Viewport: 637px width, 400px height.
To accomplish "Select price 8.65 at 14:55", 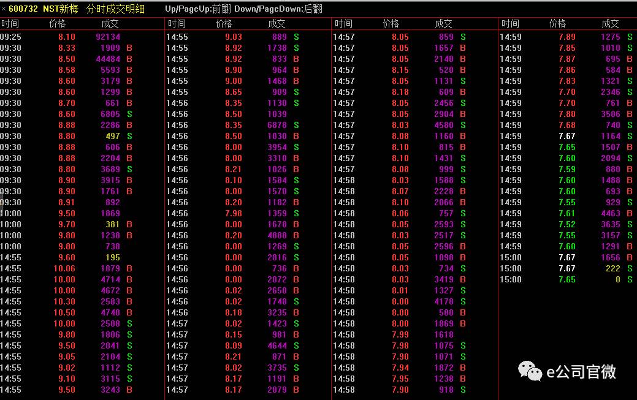I will (234, 92).
